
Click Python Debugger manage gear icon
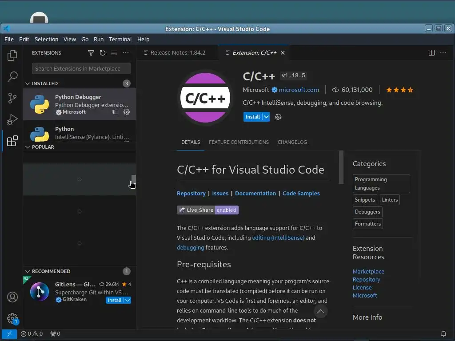click(127, 112)
